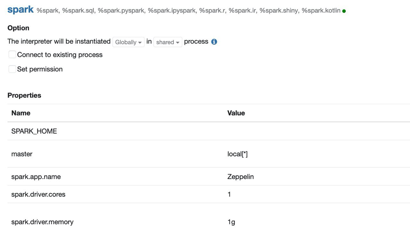410x236 pixels.
Task: Click the SPARK_HOME property name
Action: [34, 131]
